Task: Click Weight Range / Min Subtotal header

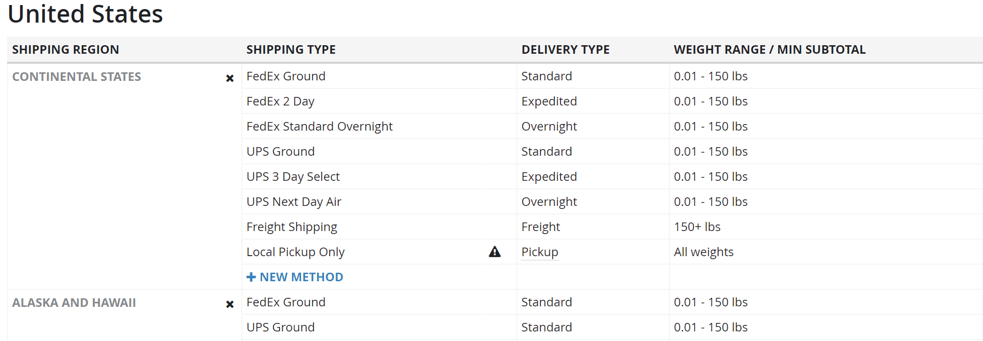Action: [x=769, y=50]
